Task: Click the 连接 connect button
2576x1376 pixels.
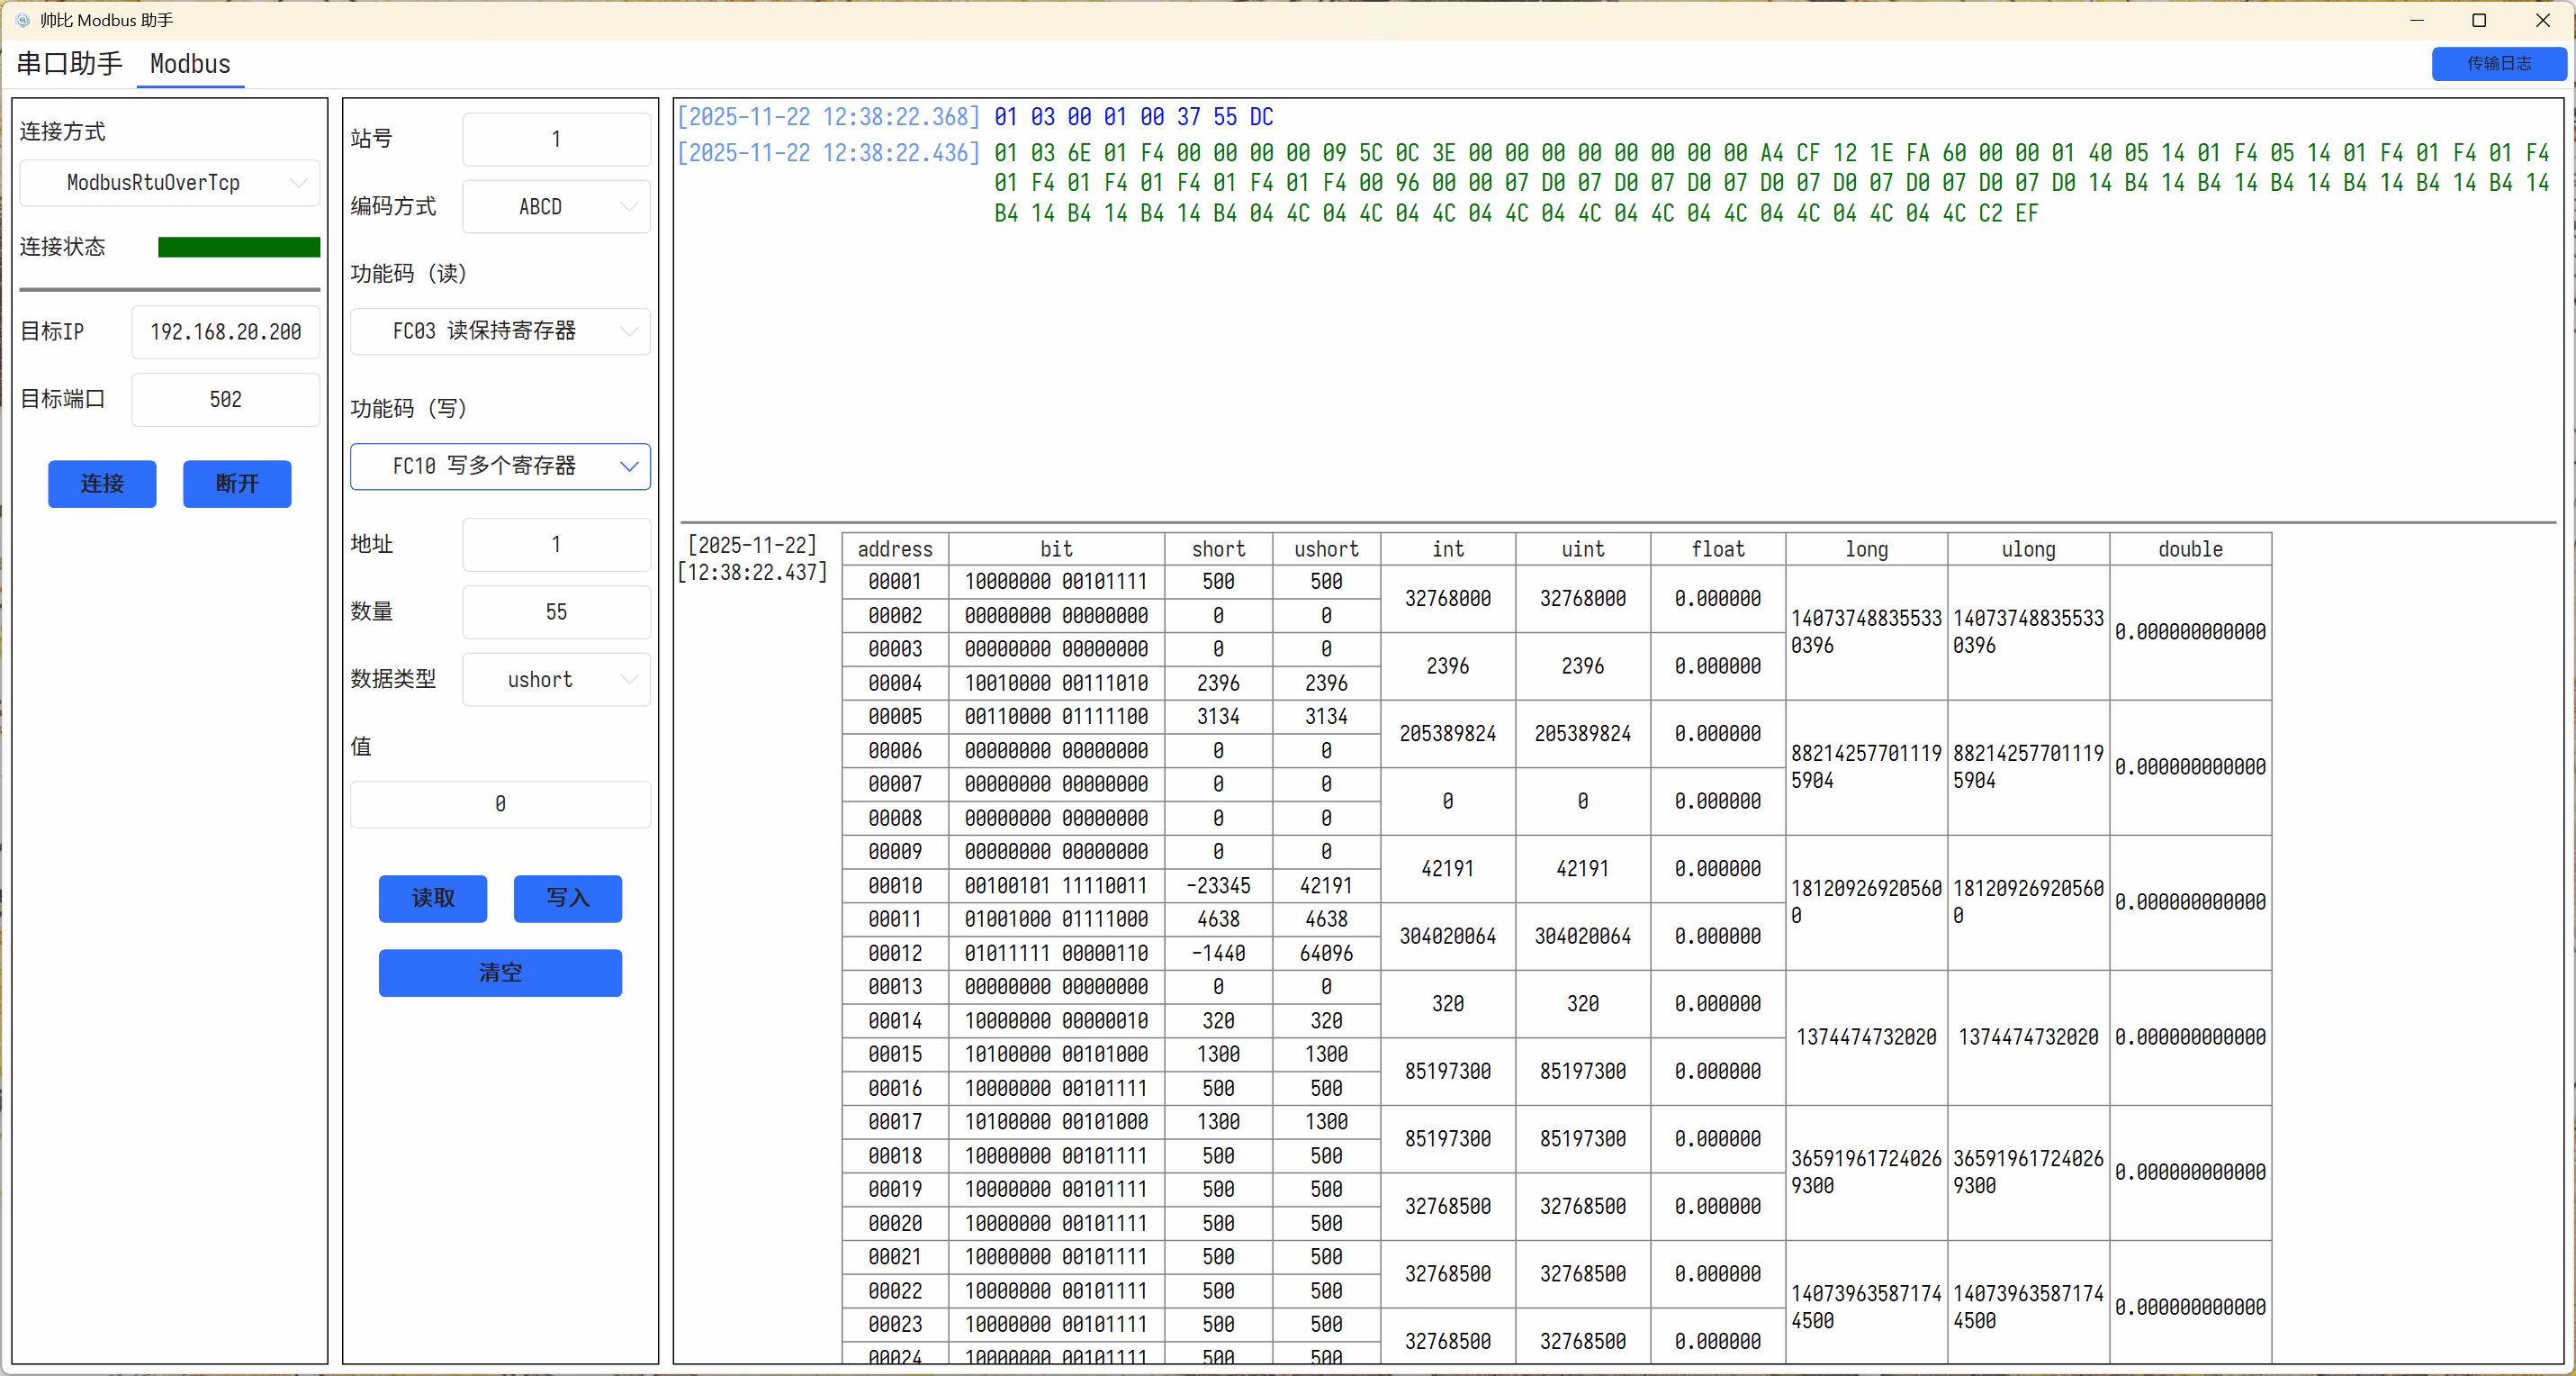Action: [x=102, y=484]
